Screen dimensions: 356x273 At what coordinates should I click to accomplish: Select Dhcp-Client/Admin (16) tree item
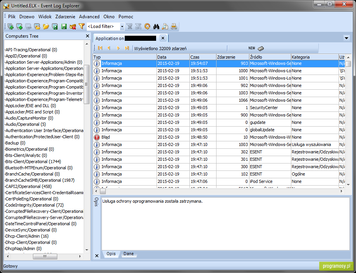click(x=27, y=236)
